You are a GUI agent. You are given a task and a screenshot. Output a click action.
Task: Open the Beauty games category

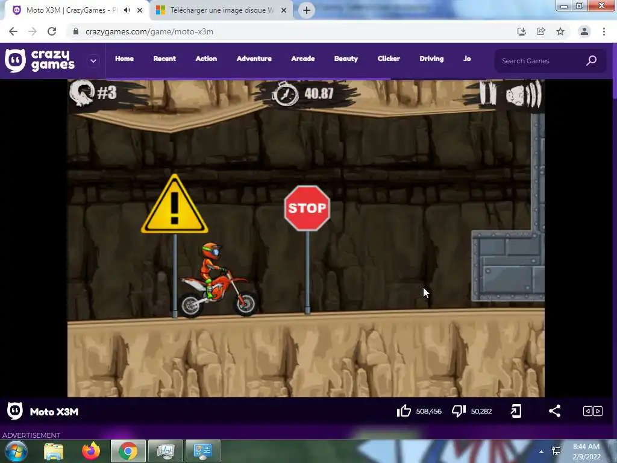pyautogui.click(x=346, y=58)
